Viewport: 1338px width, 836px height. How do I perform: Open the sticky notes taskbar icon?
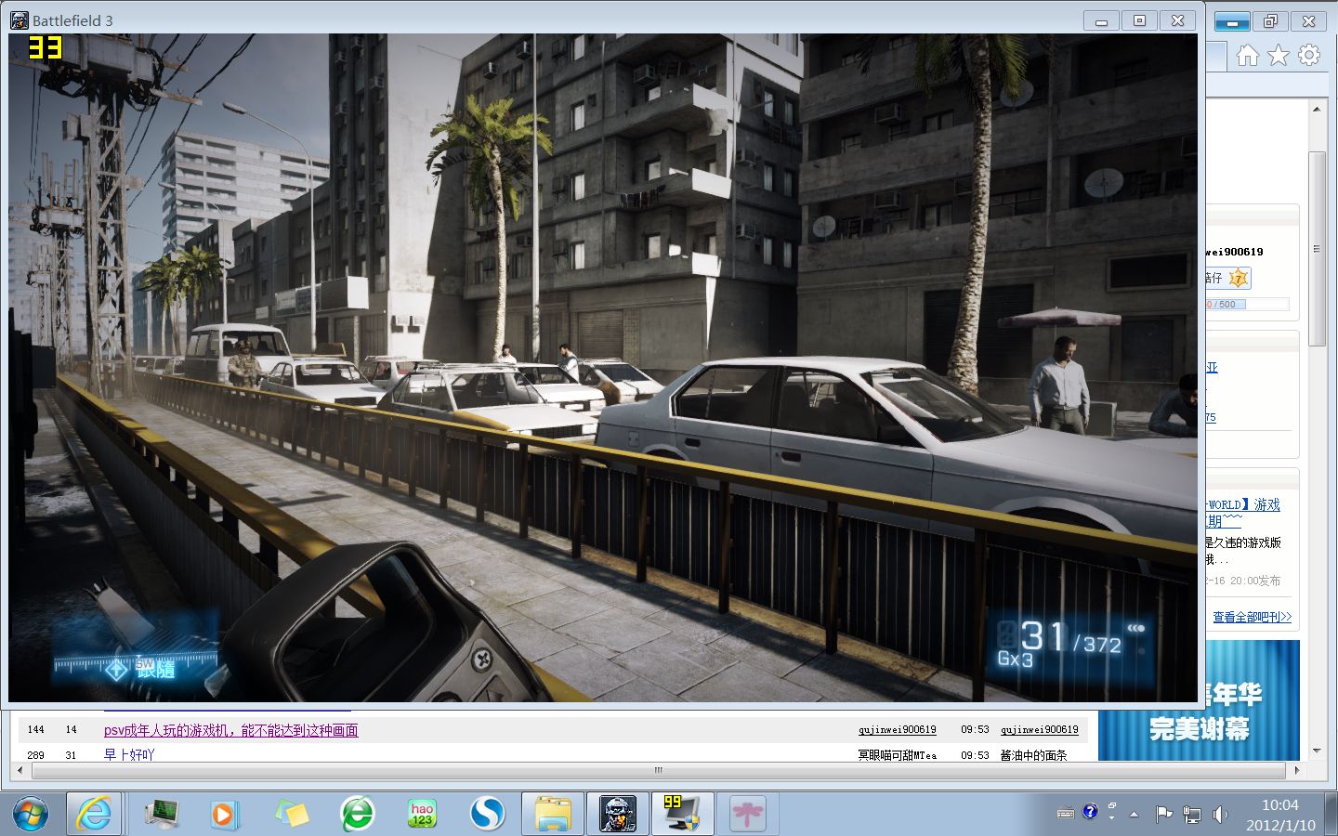(292, 814)
